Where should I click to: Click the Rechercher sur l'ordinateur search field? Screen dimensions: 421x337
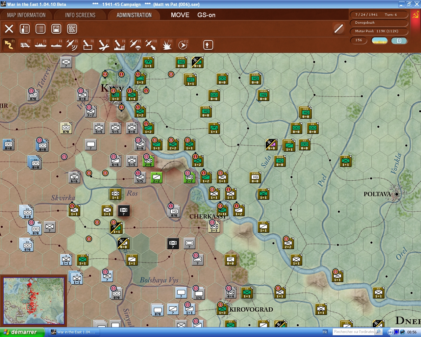coord(354,332)
